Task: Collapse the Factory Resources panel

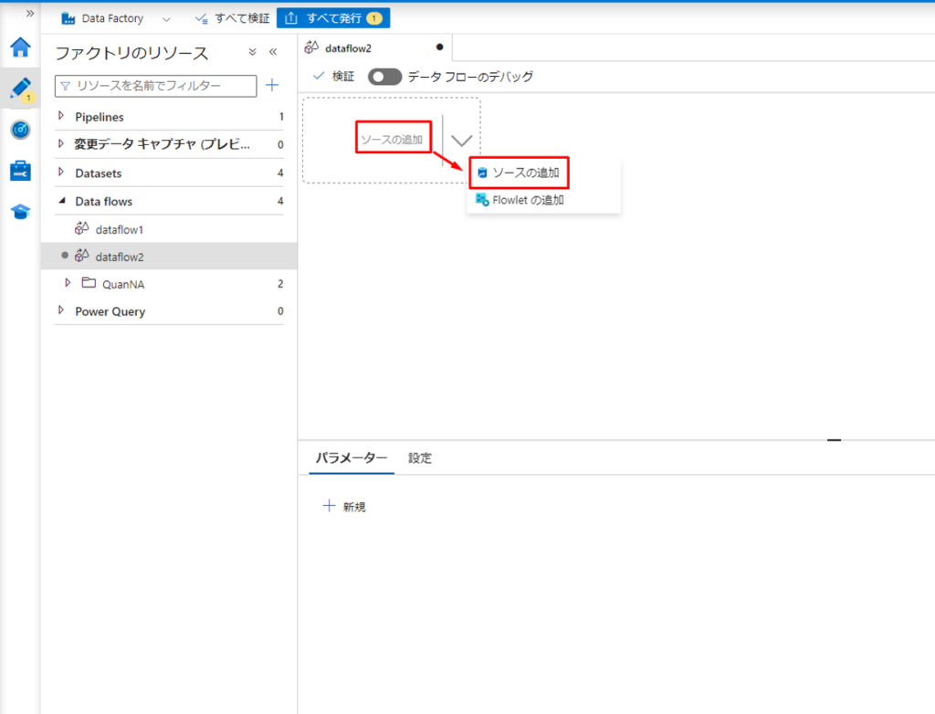Action: tap(273, 52)
